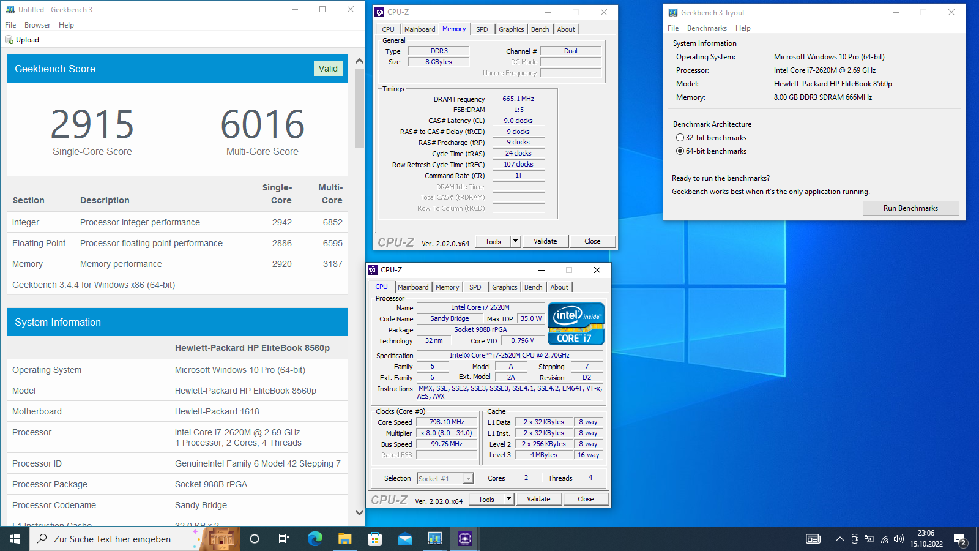
Task: Click Geekbench 3 Tryout title bar icon
Action: tap(673, 12)
